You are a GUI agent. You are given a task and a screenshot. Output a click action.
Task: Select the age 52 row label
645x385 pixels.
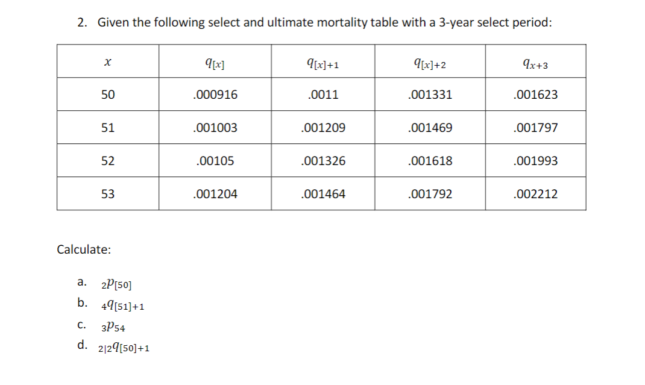point(108,161)
